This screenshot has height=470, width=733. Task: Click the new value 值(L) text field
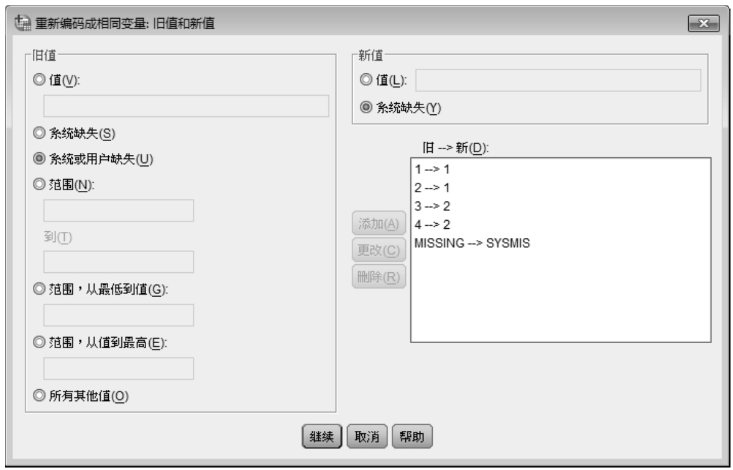558,80
